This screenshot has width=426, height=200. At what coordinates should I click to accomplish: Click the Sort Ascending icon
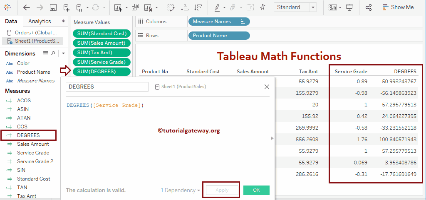(184, 7)
